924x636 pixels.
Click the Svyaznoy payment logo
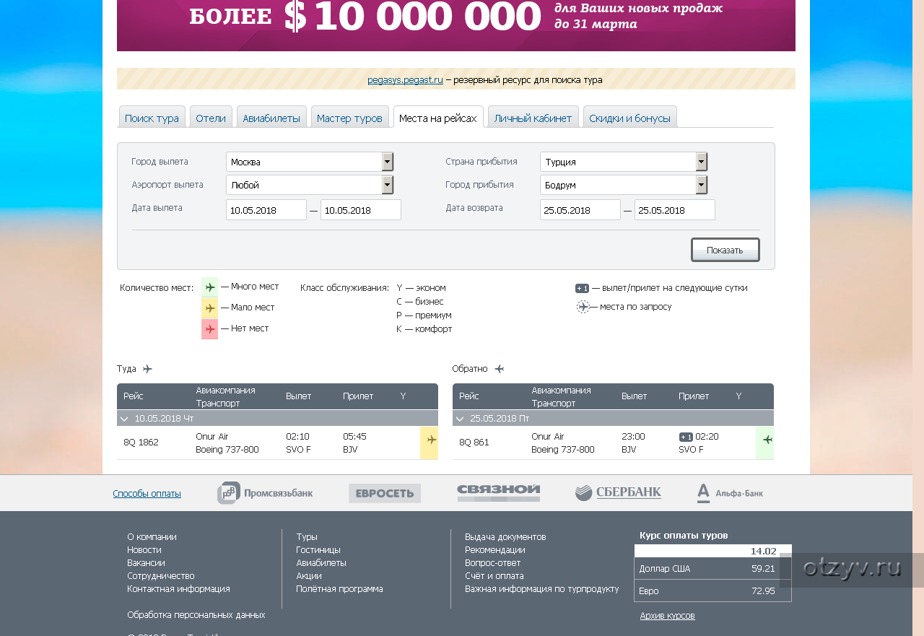(x=498, y=493)
